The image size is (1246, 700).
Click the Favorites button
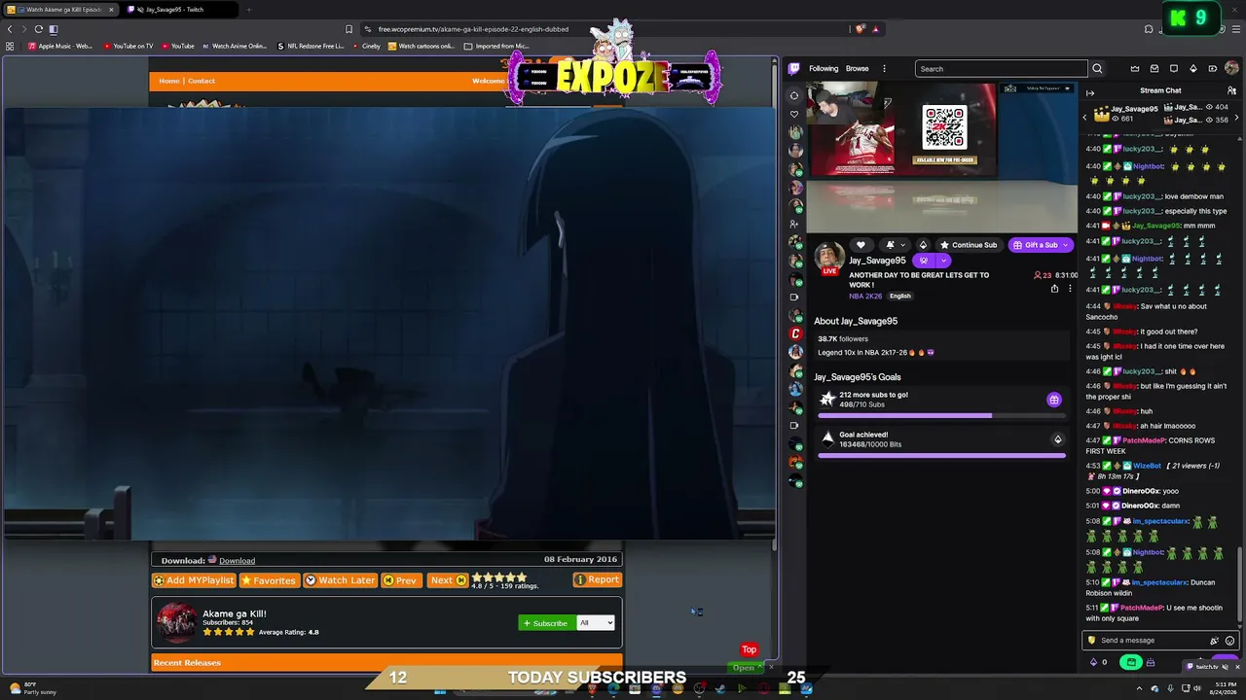click(269, 580)
